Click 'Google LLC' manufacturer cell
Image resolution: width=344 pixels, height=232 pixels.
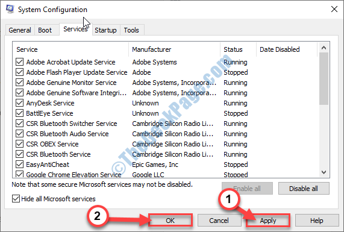pos(148,175)
